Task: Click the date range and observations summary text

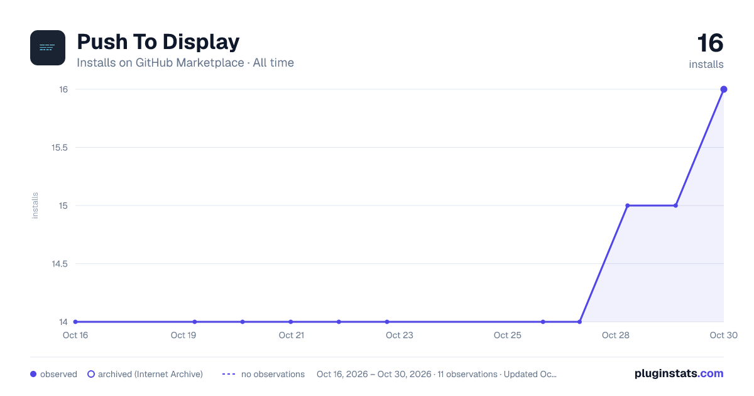Action: click(437, 374)
